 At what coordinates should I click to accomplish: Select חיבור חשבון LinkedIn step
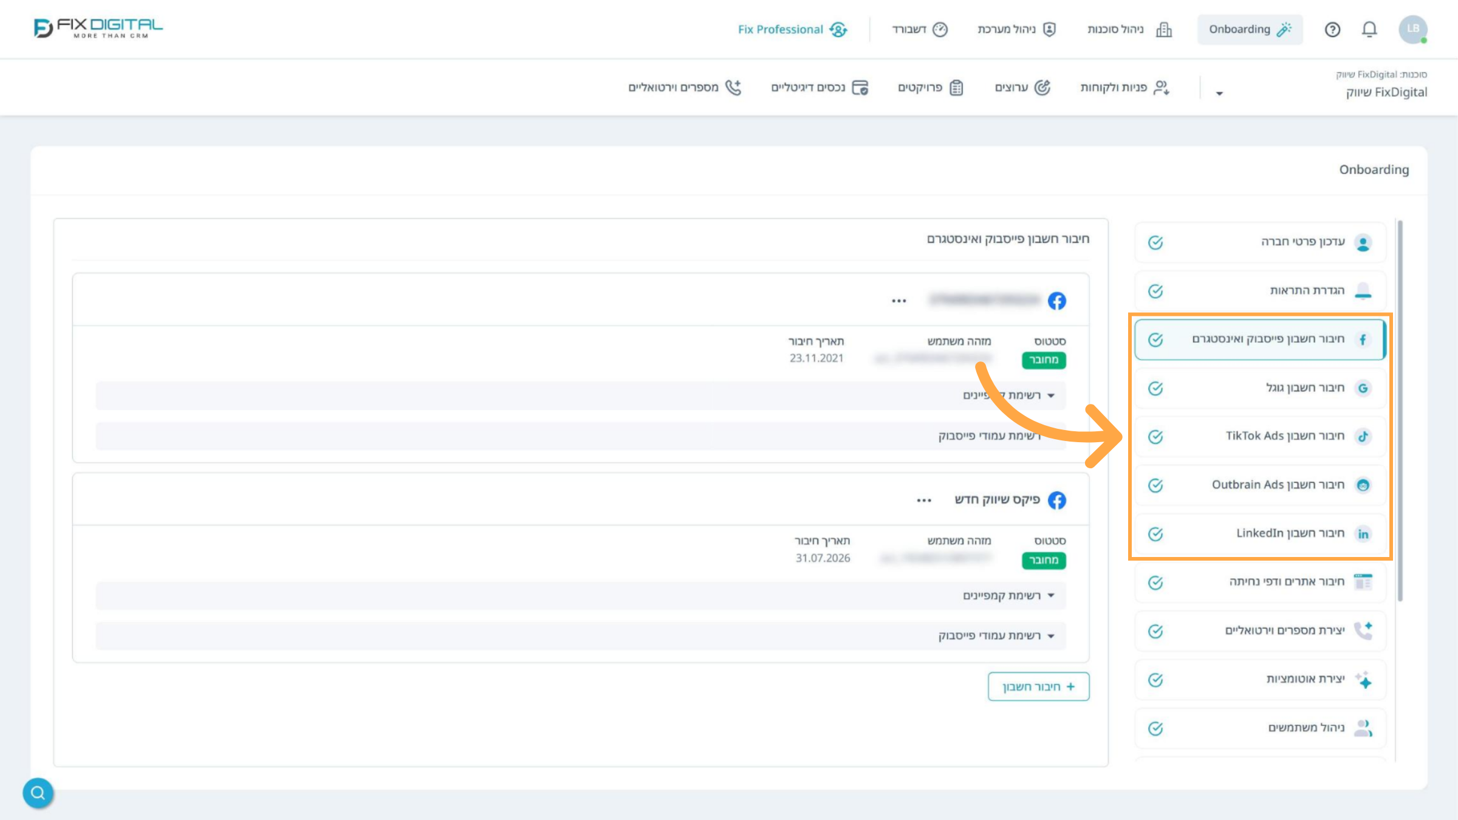click(x=1261, y=533)
